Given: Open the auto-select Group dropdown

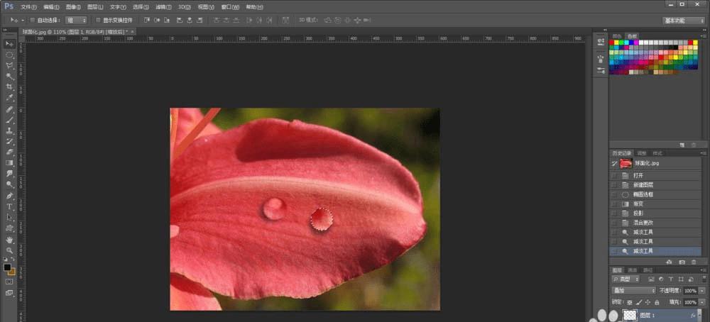Looking at the screenshot, I should tap(75, 21).
